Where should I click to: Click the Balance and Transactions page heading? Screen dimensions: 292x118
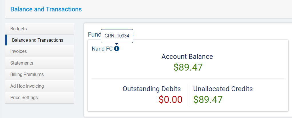click(x=46, y=9)
